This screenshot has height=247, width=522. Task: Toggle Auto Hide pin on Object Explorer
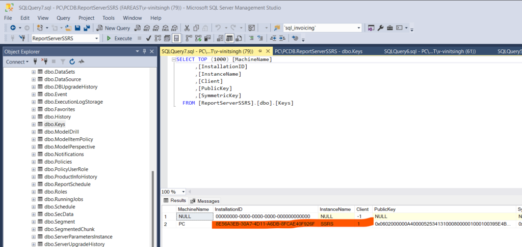pos(144,51)
